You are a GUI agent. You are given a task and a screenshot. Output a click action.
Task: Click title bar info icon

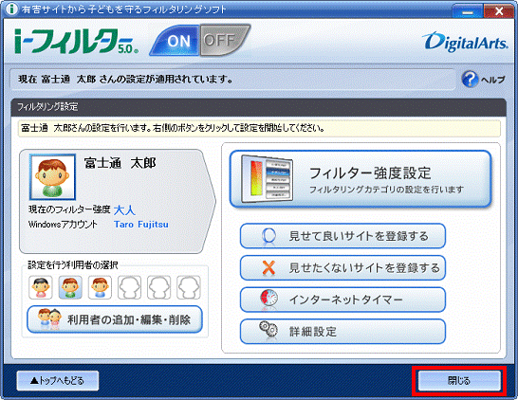pyautogui.click(x=12, y=9)
